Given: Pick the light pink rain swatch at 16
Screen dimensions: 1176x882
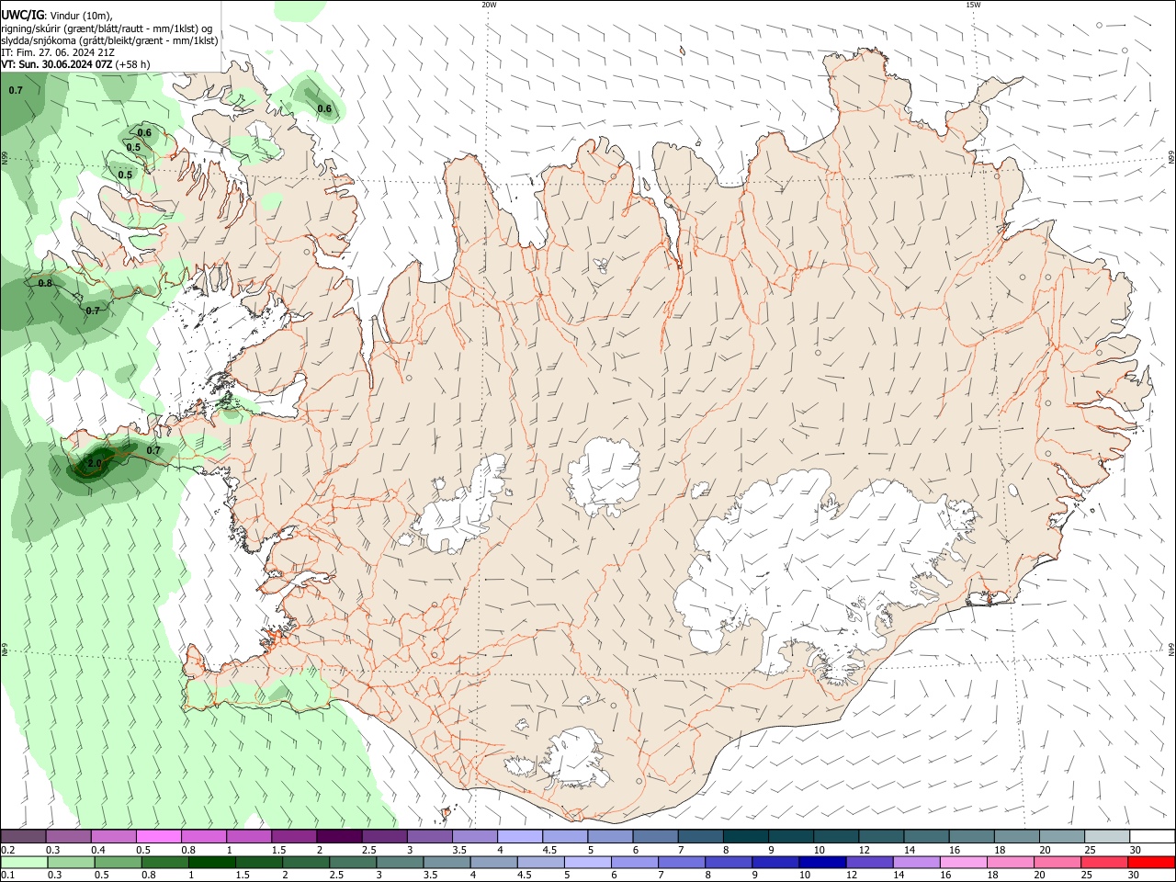Looking at the screenshot, I should click(x=964, y=863).
